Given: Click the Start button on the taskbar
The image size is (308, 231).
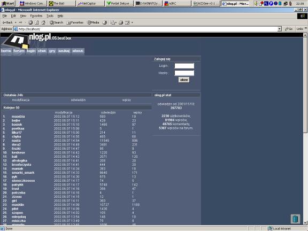Looking at the screenshot, I should click(8, 4).
